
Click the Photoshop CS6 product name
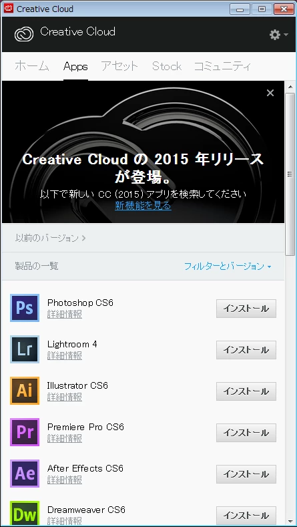80,303
